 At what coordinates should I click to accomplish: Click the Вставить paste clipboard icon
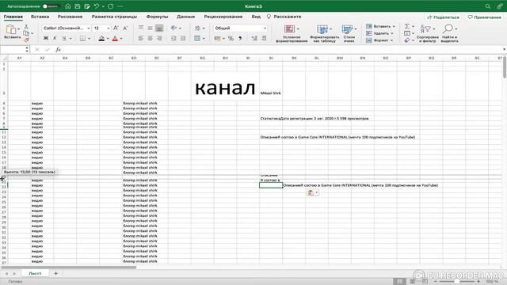pyautogui.click(x=11, y=29)
